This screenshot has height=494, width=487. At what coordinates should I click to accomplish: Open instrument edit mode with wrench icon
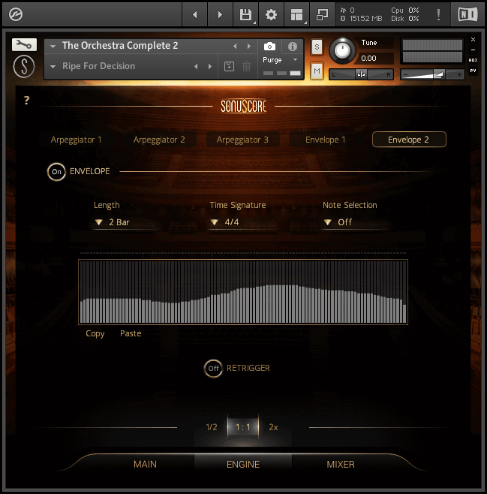coord(24,45)
